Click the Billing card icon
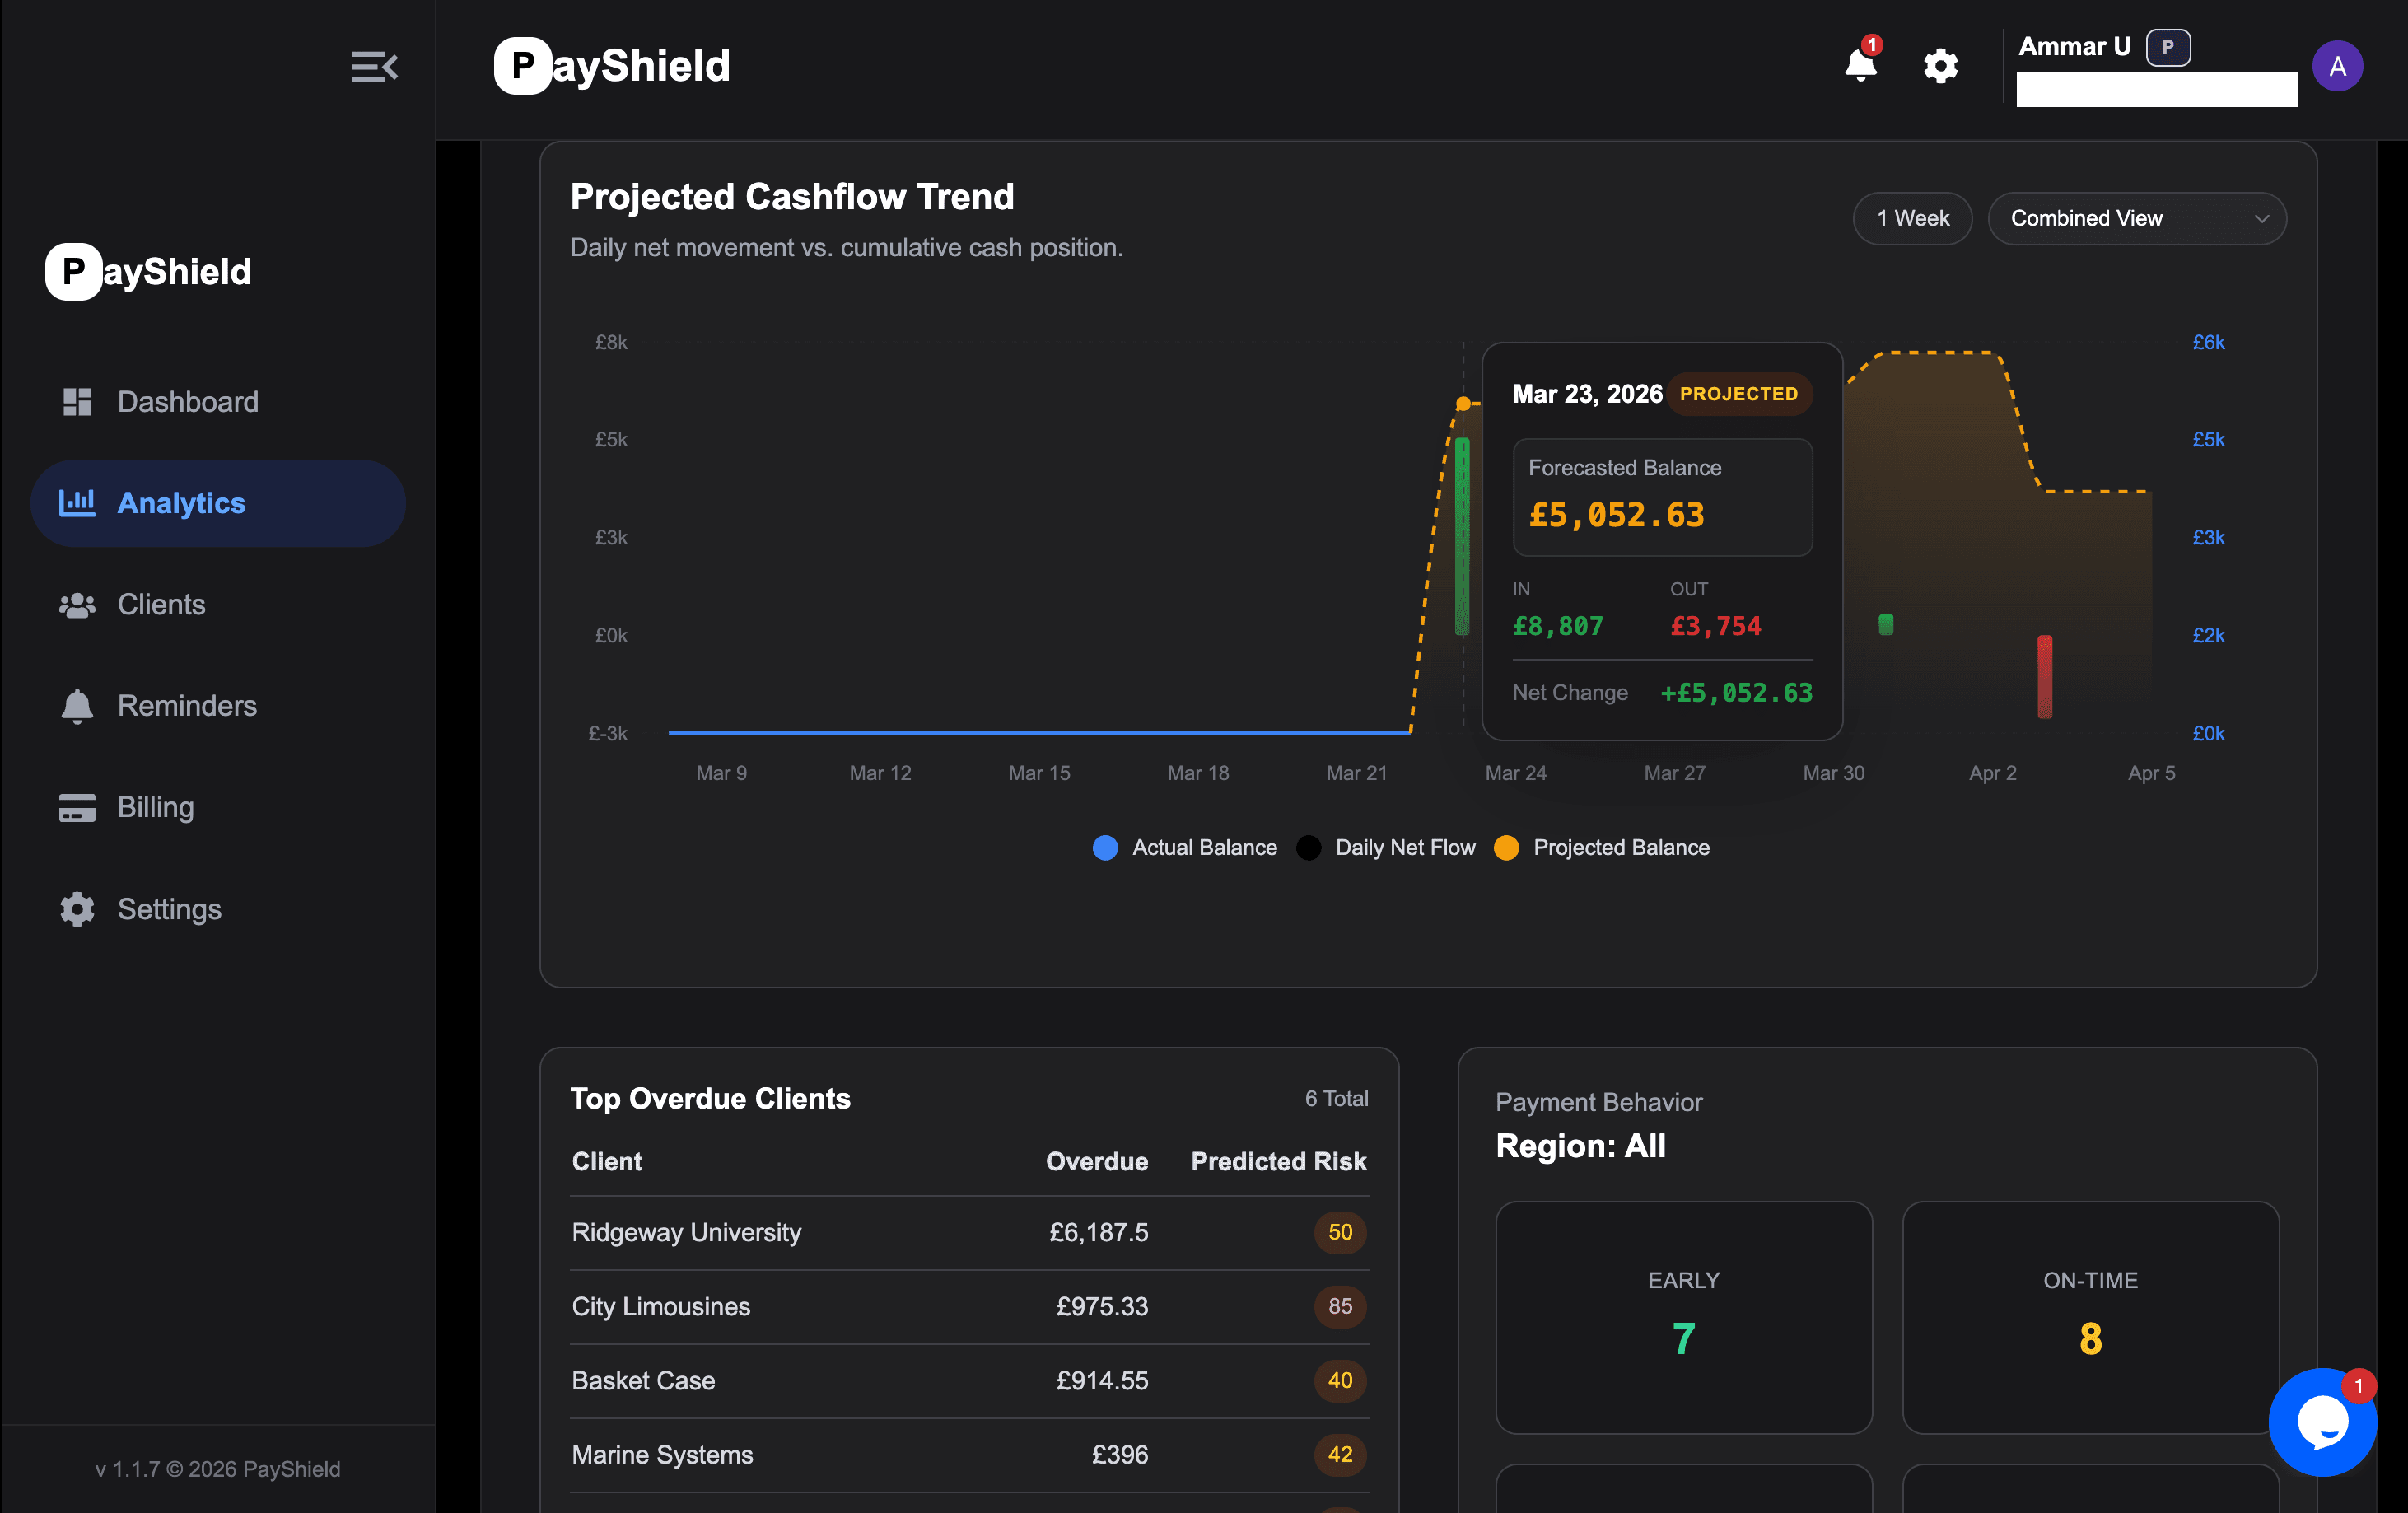This screenshot has width=2408, height=1513. click(x=77, y=807)
